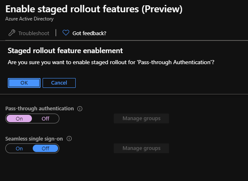Click info icon beside Seamless single sign-on

pos(69,139)
